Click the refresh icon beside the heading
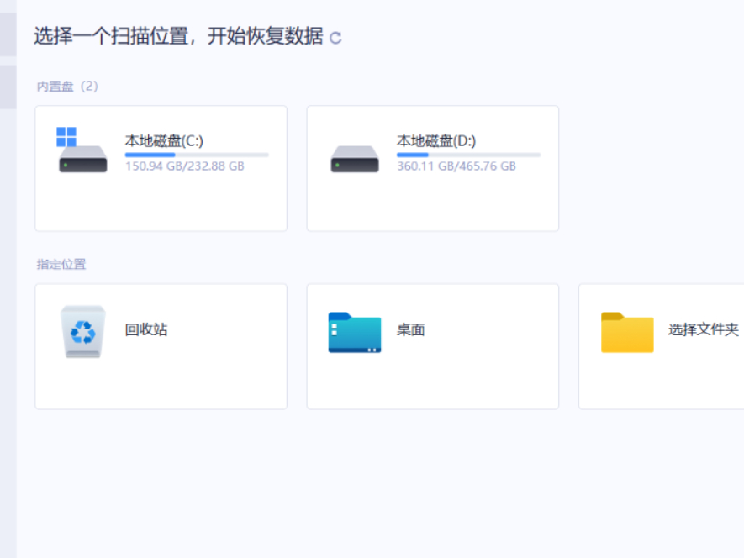Screen dimensions: 744x558 click(335, 38)
